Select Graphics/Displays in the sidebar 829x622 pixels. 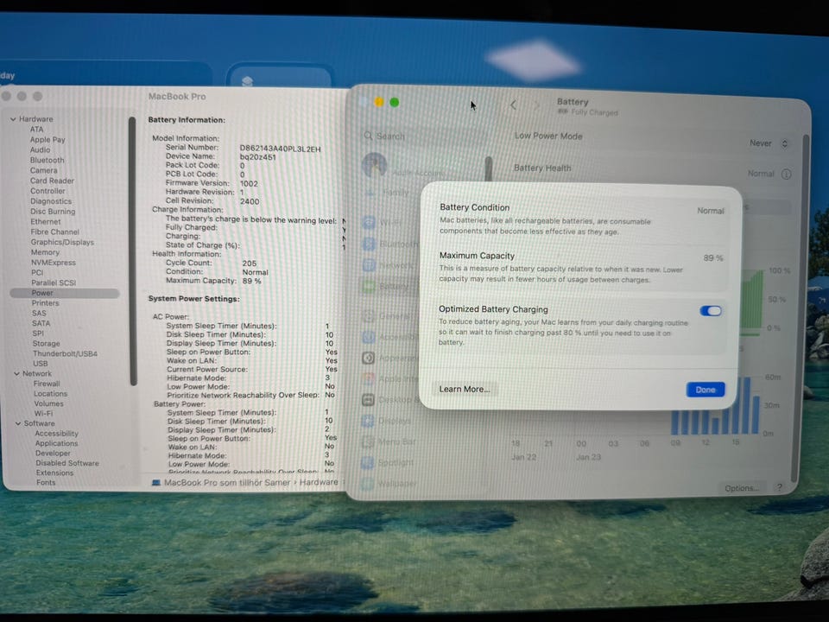[x=62, y=242]
